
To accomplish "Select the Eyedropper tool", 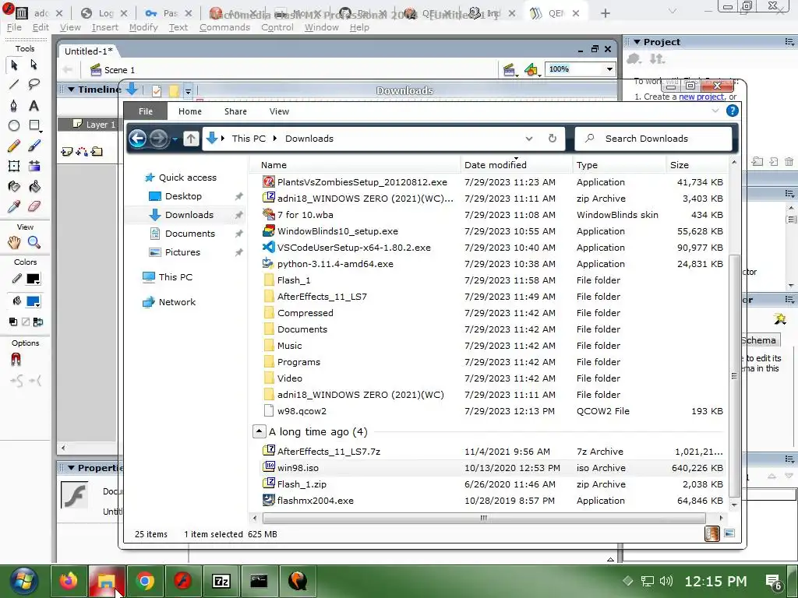I will (14, 206).
